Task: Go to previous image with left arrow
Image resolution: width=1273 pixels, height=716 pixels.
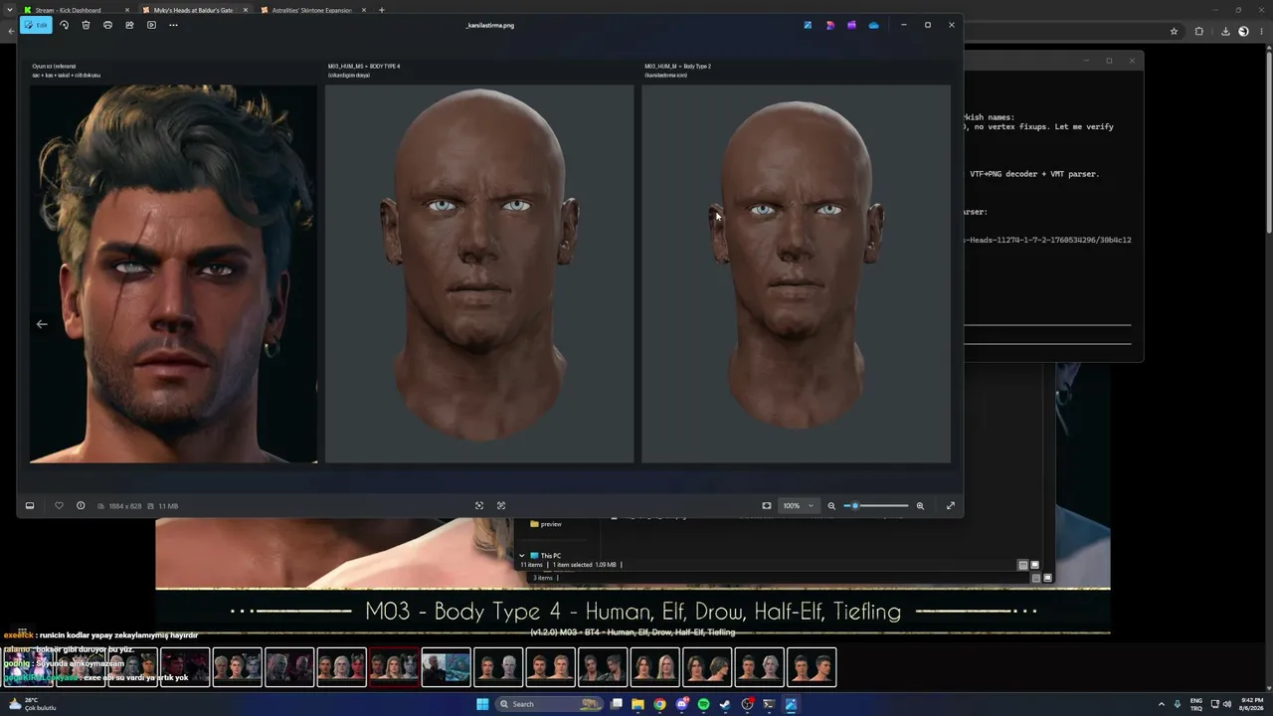Action: [x=42, y=324]
